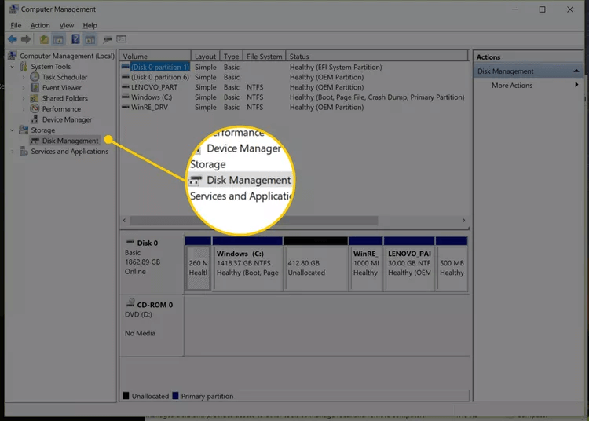Select the Disk 0 partition 1 volume row
The height and width of the screenshot is (421, 589).
[x=159, y=67]
